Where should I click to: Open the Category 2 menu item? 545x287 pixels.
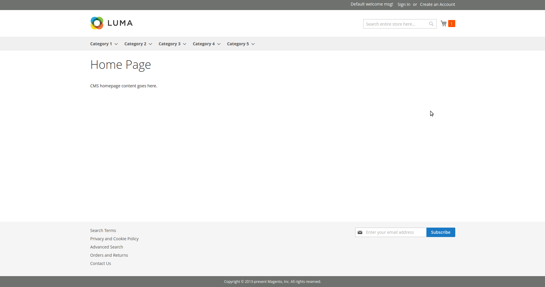tap(135, 44)
